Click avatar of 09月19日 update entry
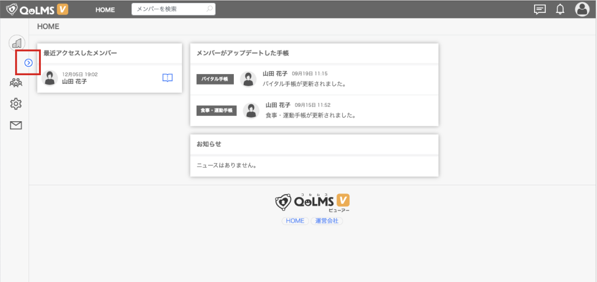Viewport: 597px width, 282px height. (248, 79)
